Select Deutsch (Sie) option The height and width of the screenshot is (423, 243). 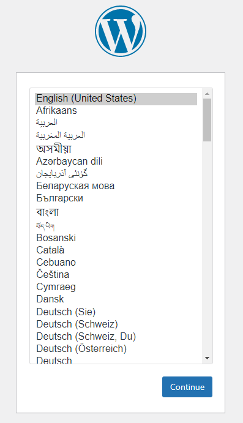click(x=116, y=312)
